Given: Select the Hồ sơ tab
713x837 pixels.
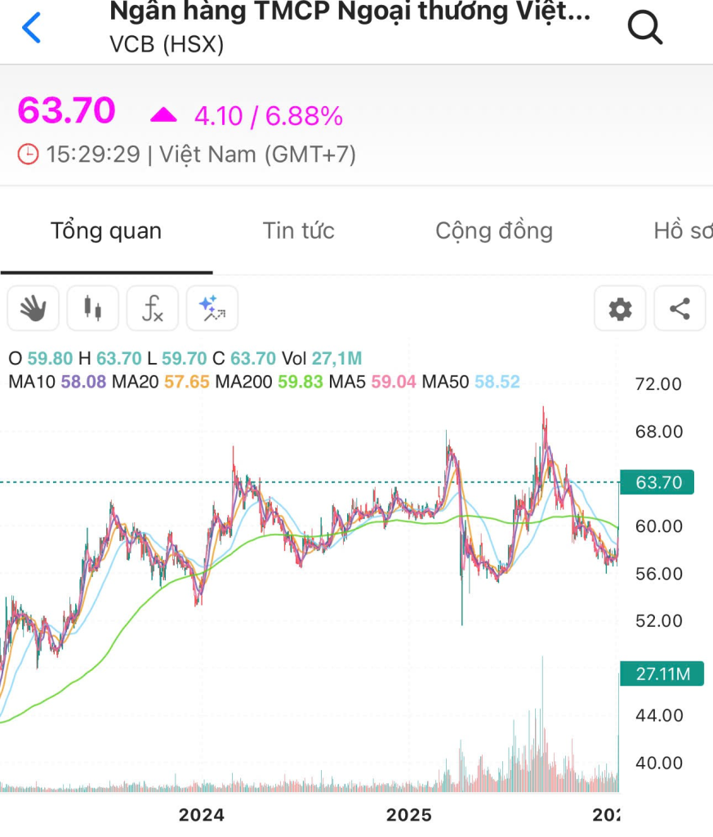Looking at the screenshot, I should pos(682,231).
